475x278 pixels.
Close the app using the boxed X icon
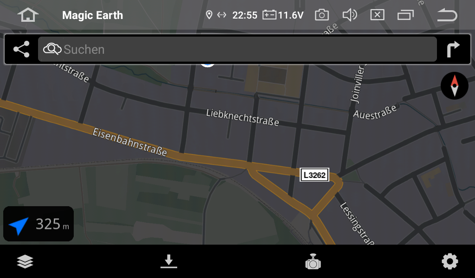point(377,15)
